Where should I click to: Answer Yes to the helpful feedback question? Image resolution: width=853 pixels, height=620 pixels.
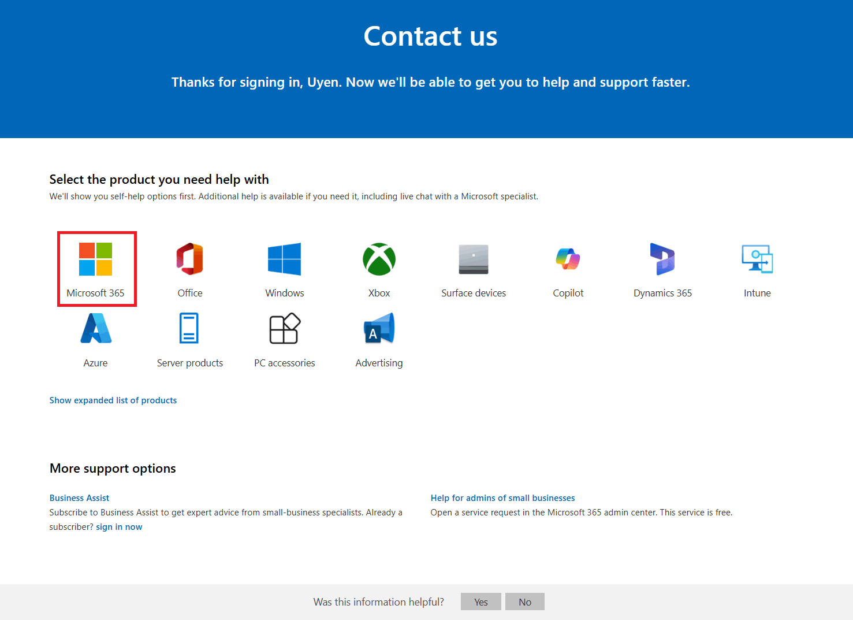pyautogui.click(x=481, y=602)
